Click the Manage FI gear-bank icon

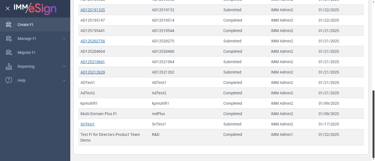pos(9,39)
